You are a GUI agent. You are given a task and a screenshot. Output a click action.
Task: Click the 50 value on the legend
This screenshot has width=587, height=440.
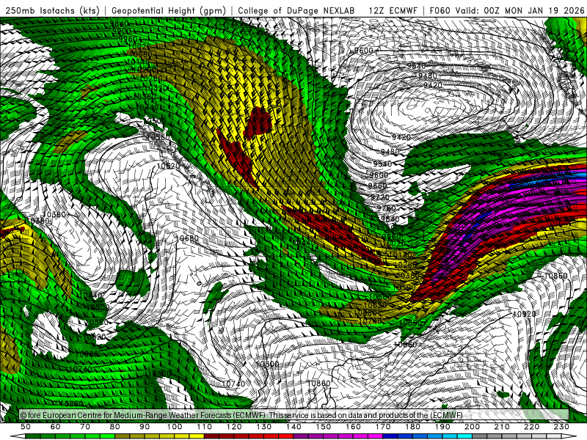(26, 427)
